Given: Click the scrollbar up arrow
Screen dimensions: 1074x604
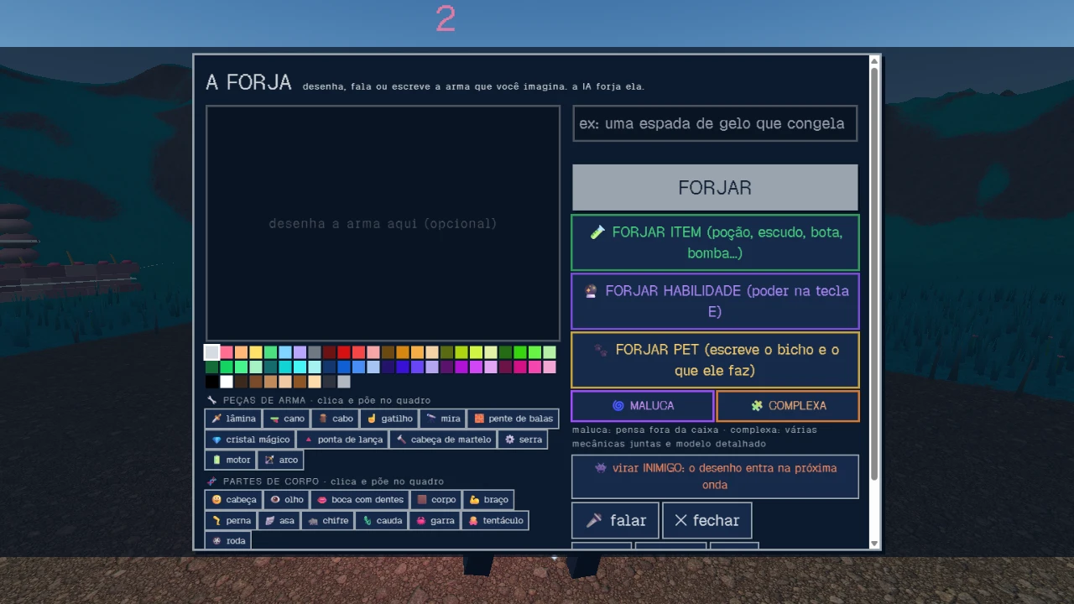Looking at the screenshot, I should coord(875,60).
